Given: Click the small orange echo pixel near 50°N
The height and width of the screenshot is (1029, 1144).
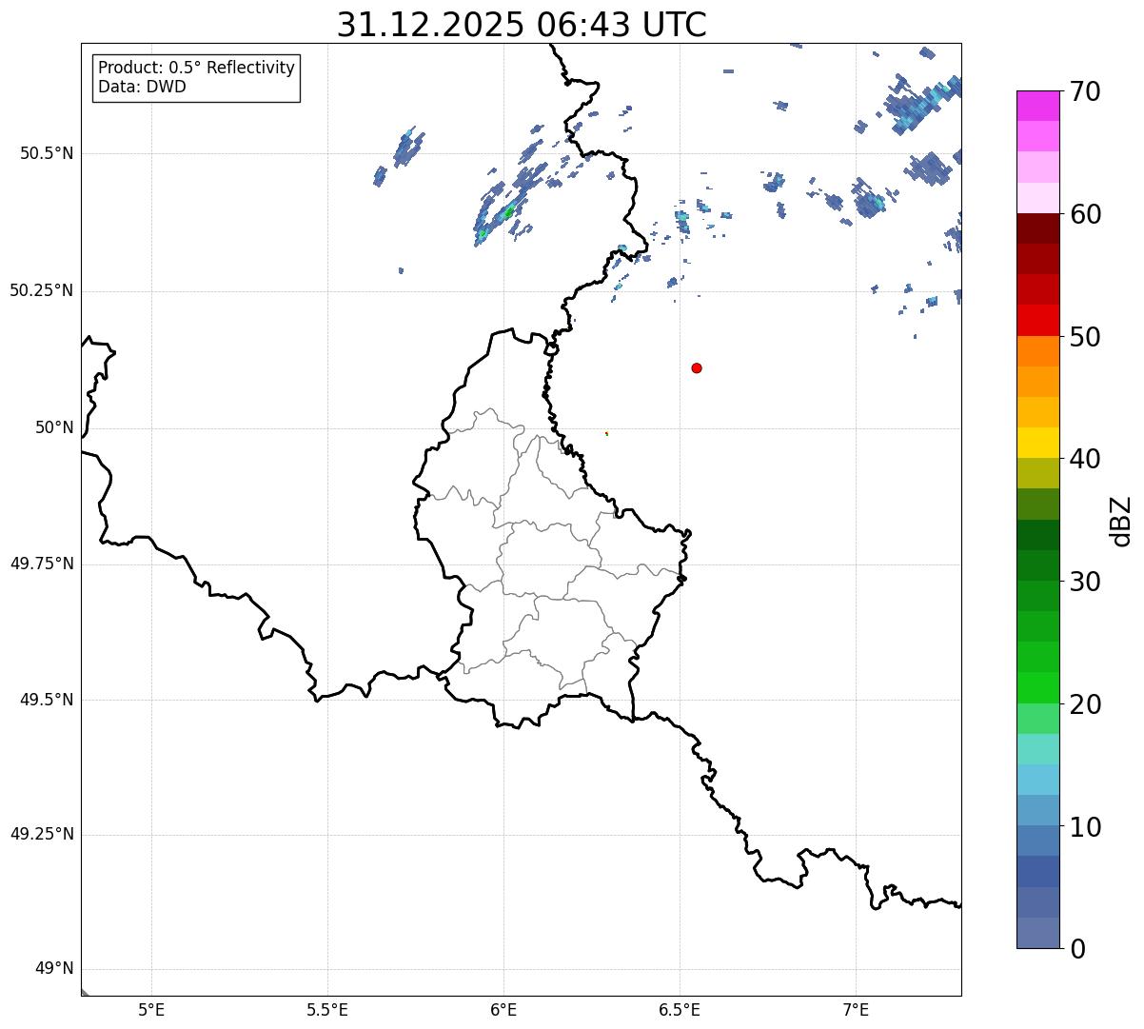Looking at the screenshot, I should 606,433.
